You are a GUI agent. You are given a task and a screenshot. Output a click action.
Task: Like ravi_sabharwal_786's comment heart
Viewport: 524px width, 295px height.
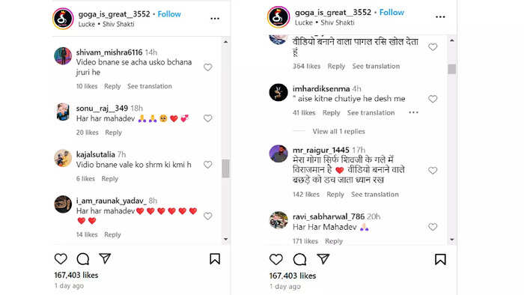coord(433,227)
